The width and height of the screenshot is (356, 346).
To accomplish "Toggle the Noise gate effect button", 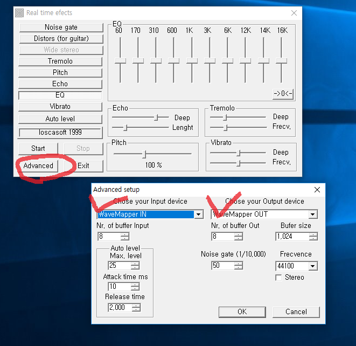I will (60, 27).
